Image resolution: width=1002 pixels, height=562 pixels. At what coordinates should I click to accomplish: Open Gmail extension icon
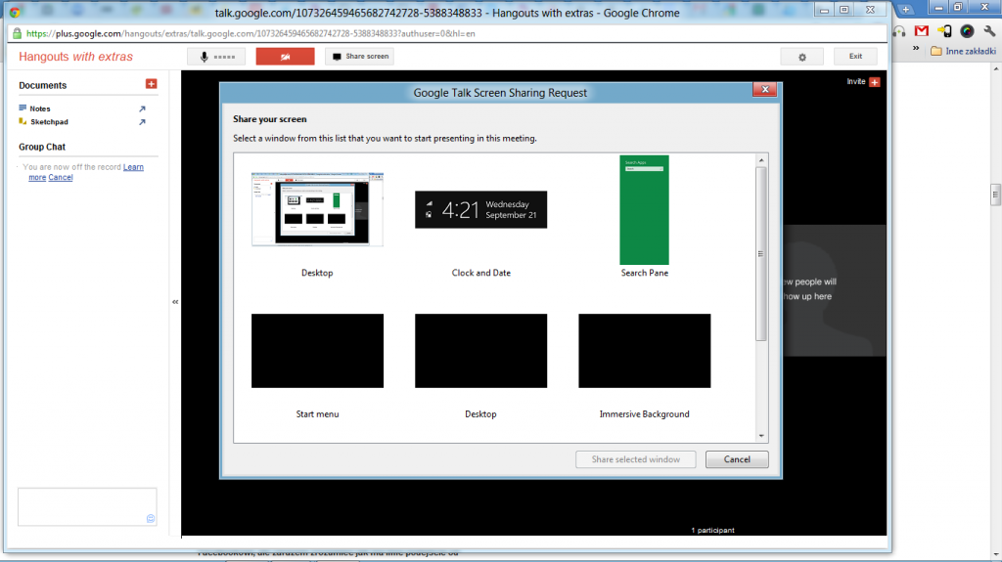(x=921, y=30)
